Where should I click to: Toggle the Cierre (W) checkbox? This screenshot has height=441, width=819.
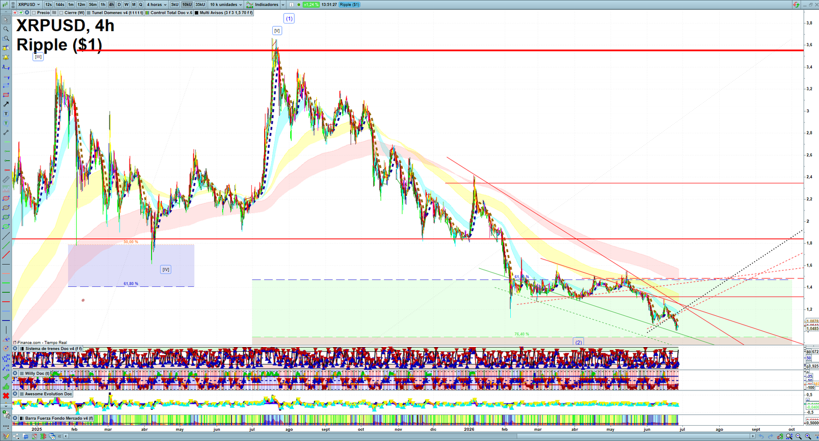[61, 13]
